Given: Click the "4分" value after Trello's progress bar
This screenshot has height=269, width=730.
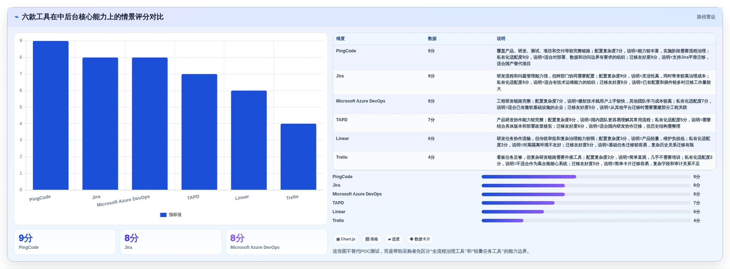Looking at the screenshot, I should 697,221.
